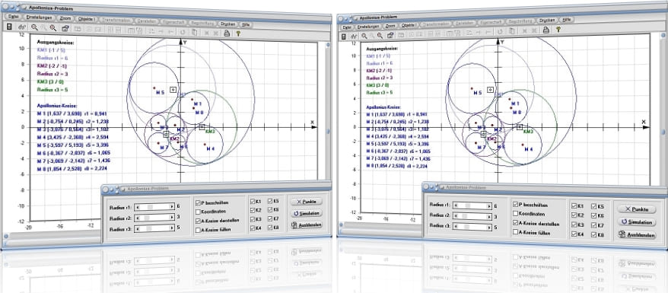This screenshot has width=668, height=293.
Task: Open Einstellungen tab in right window
Action: click(x=368, y=27)
